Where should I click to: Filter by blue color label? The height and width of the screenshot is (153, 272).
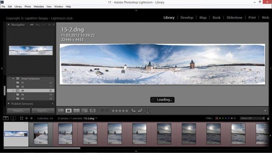tap(226, 118)
